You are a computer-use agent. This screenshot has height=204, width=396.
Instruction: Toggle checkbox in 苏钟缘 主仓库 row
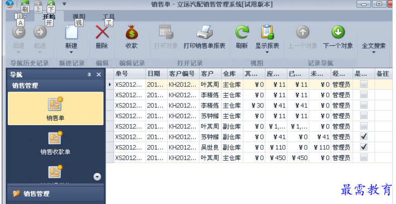364,116
